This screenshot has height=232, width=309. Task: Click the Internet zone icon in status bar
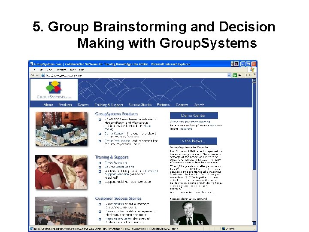(x=224, y=229)
